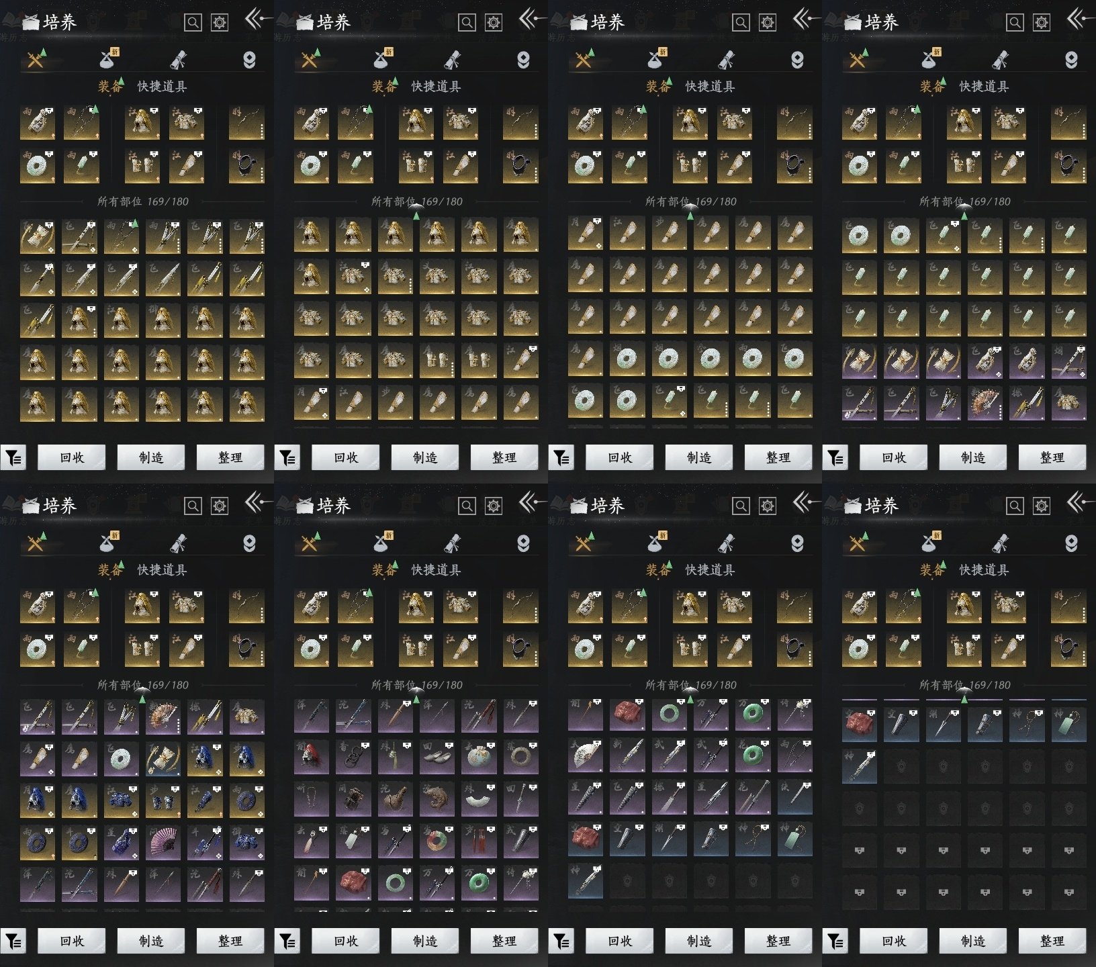Open search in the top-right panel

click(1015, 23)
